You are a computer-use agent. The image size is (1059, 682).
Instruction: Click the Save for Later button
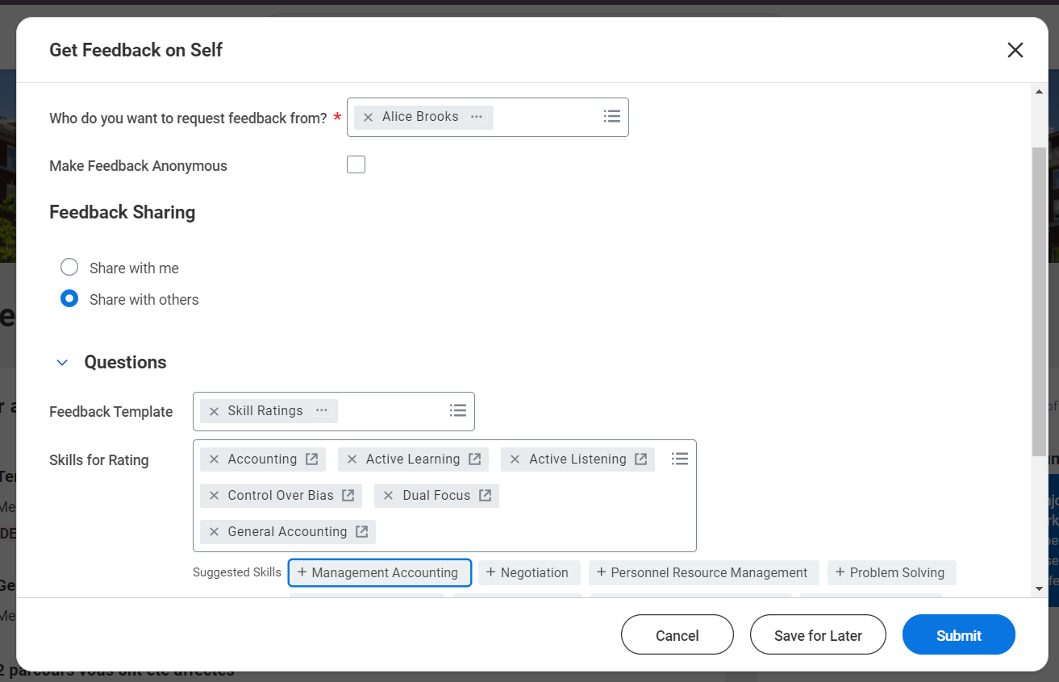[x=818, y=635]
